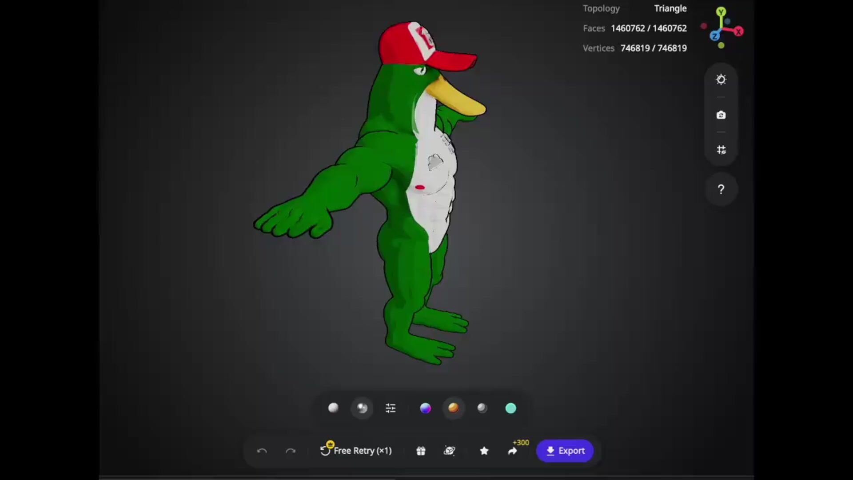Viewport: 853px width, 480px height.
Task: Click the star favorite icon
Action: [x=484, y=451]
